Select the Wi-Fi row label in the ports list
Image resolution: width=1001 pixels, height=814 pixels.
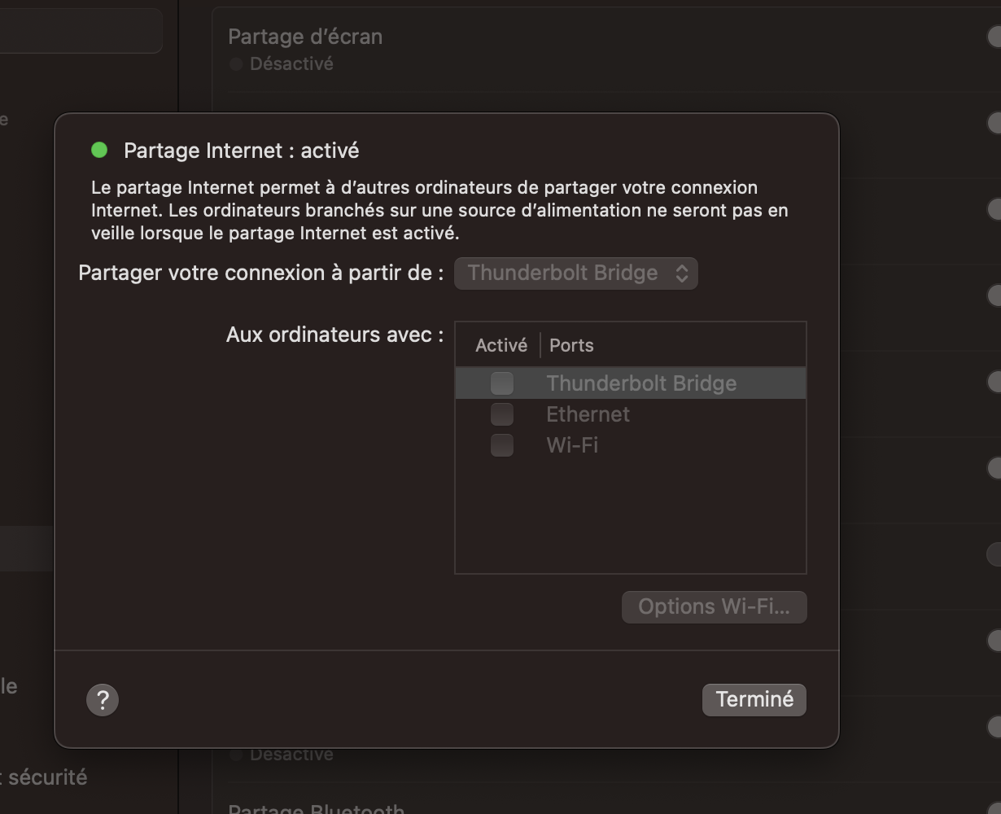(x=572, y=445)
